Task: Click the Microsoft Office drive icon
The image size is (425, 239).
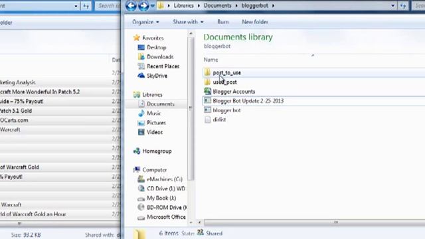Action: (141, 218)
